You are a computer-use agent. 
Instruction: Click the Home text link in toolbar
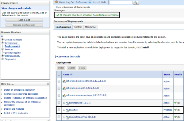point(62,2)
